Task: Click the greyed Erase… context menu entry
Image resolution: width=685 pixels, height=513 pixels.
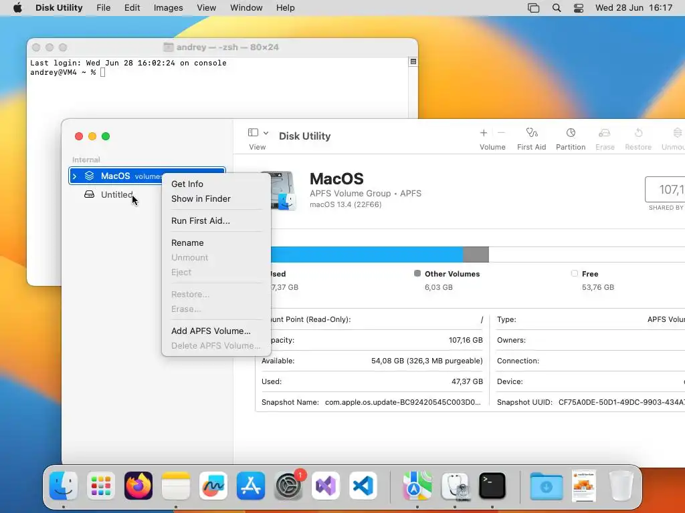Action: click(186, 309)
